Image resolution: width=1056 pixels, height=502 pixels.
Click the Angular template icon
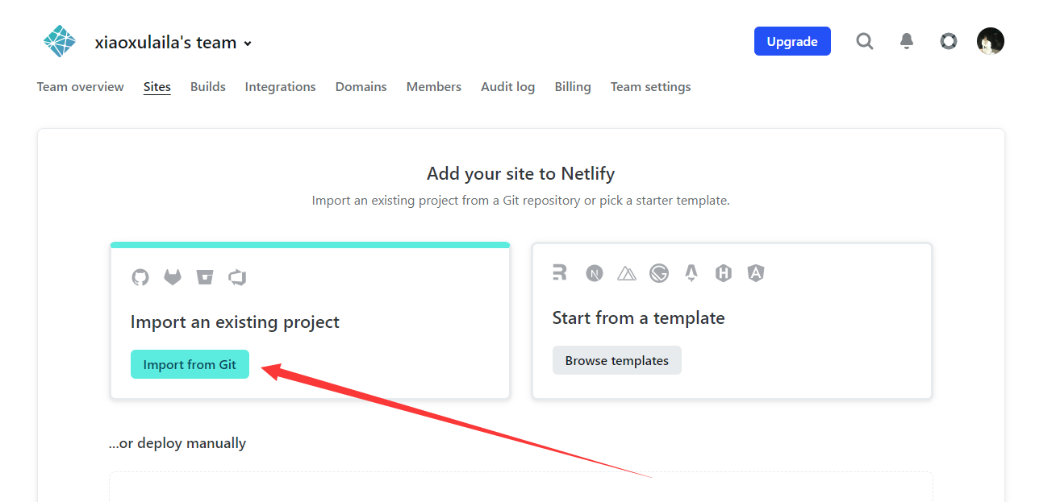(x=756, y=273)
